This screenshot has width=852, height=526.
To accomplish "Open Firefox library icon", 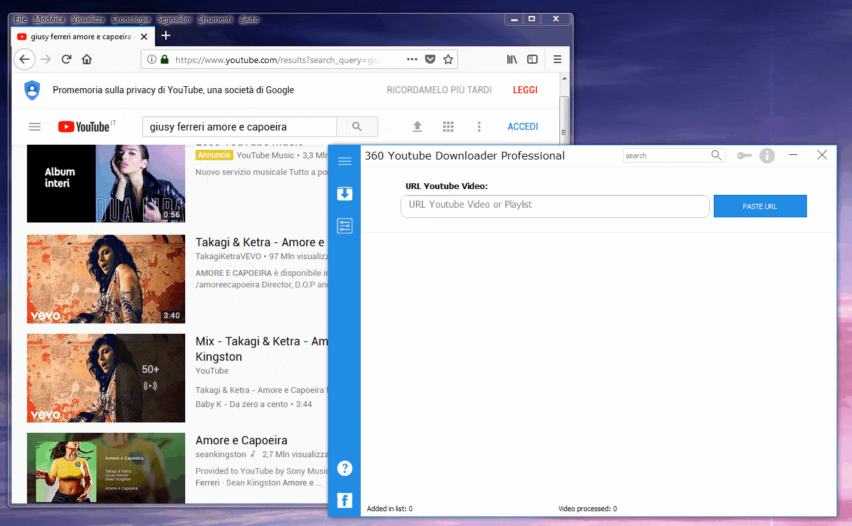I will [x=512, y=59].
